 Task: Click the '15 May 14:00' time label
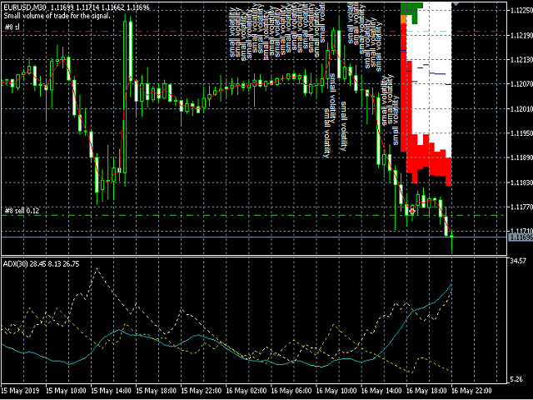point(111,391)
